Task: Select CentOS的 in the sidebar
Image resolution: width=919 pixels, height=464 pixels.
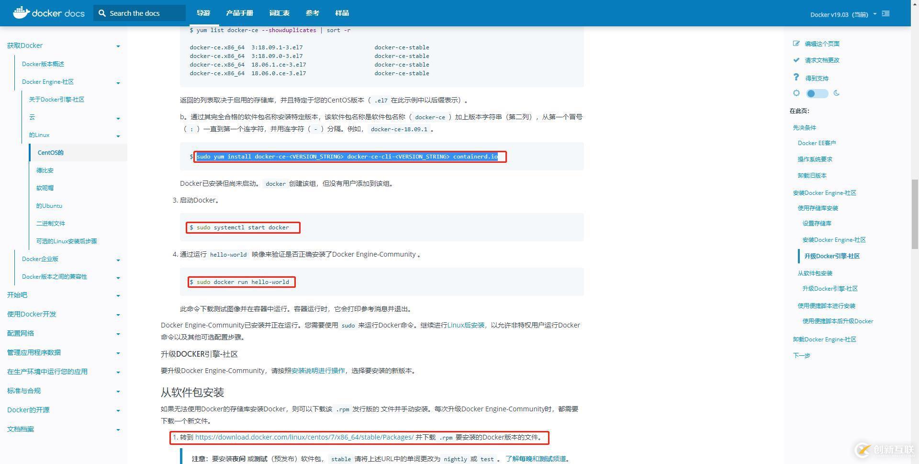Action: click(50, 153)
